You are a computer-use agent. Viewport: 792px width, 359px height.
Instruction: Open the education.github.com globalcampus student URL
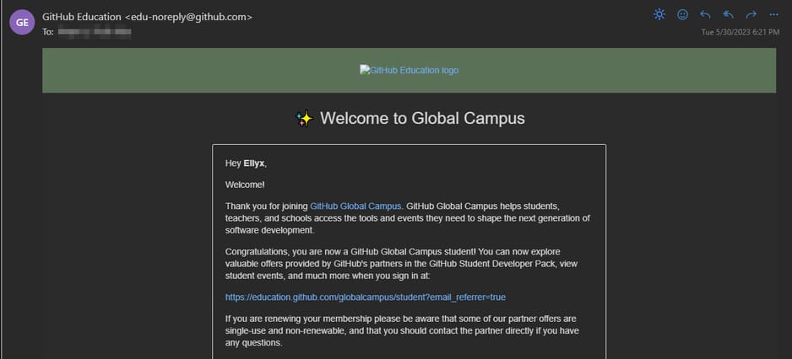pyautogui.click(x=366, y=297)
